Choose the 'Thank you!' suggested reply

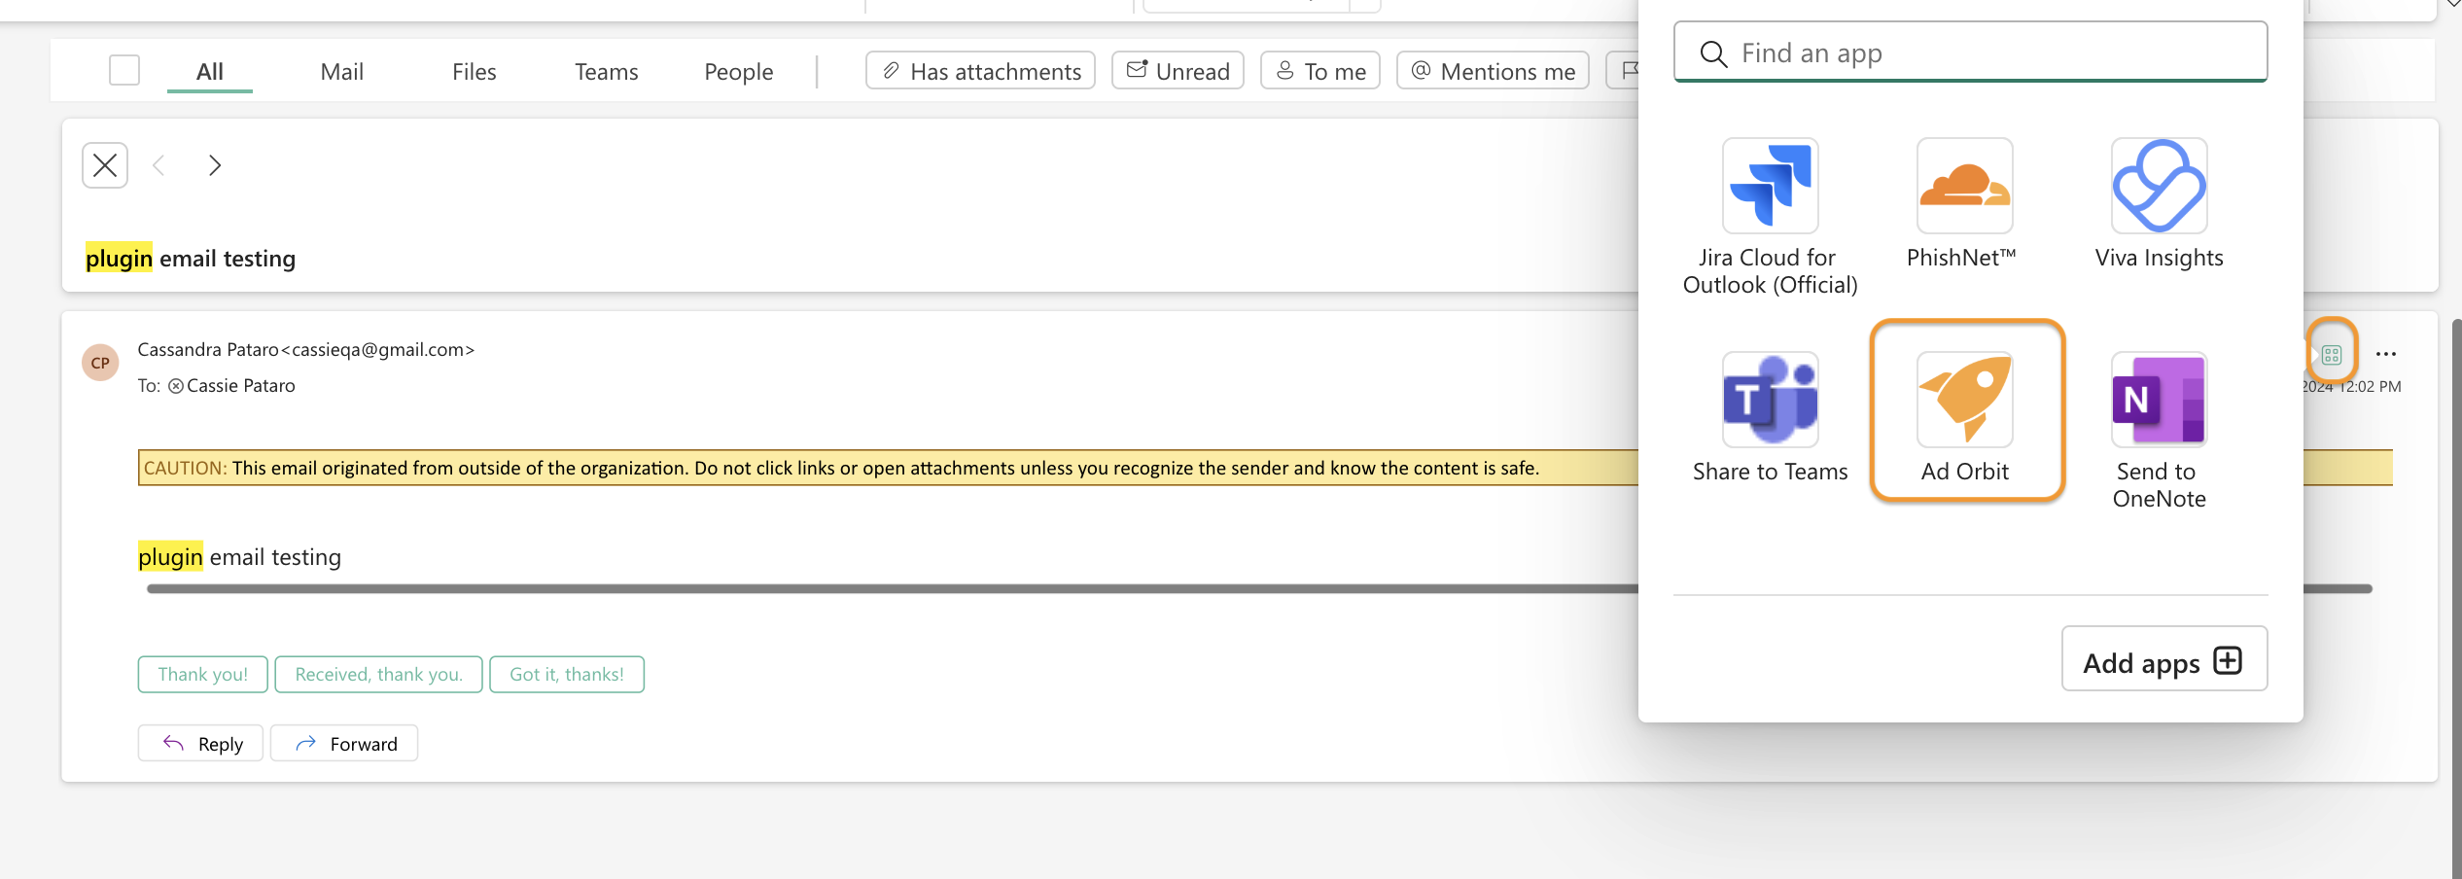click(x=202, y=675)
